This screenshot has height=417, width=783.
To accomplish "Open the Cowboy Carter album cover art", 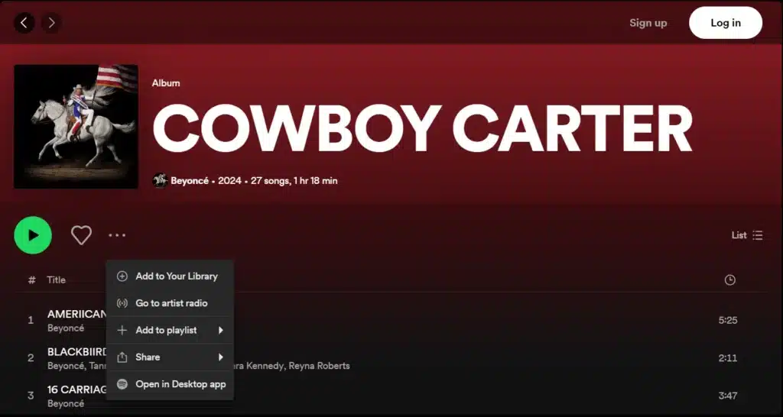I will coord(76,127).
